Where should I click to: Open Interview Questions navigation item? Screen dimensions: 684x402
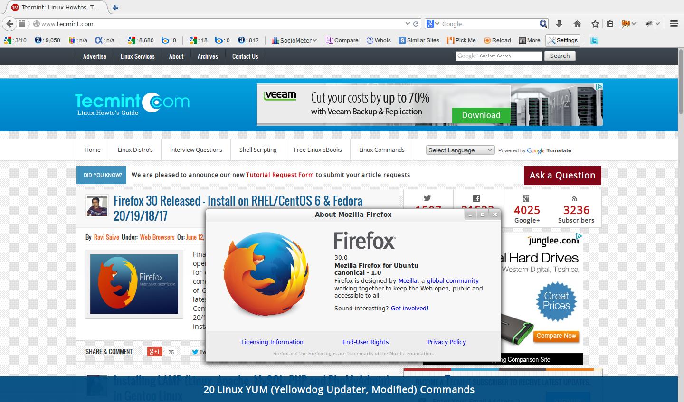tap(196, 150)
